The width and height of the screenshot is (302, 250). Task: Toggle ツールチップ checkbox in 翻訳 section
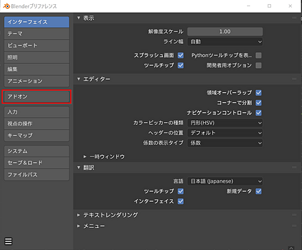point(181,191)
